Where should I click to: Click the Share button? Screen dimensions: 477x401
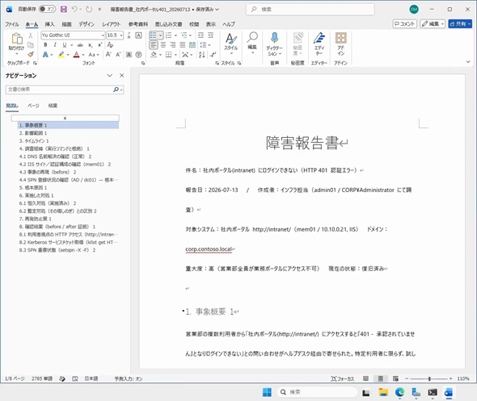point(460,23)
